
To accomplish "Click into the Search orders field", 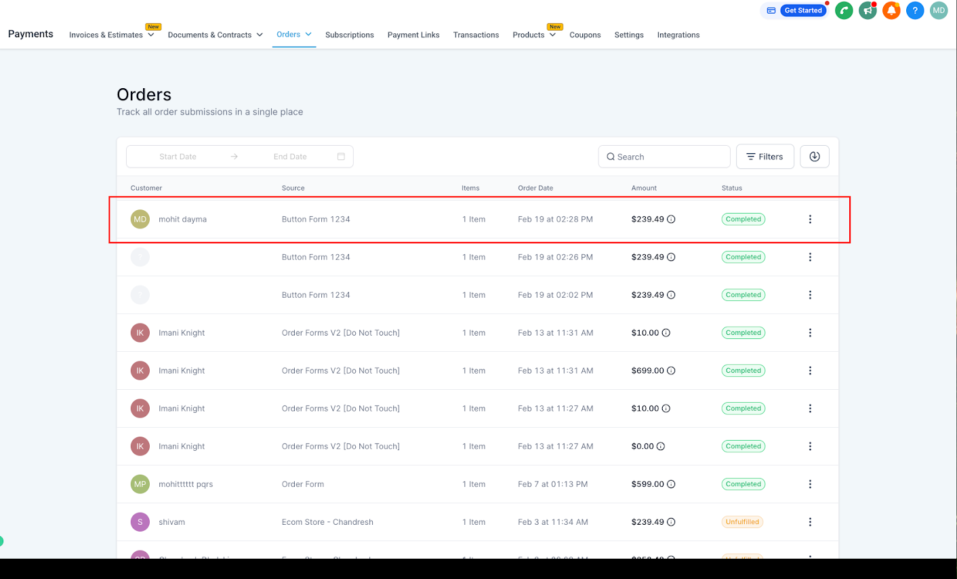I will coord(664,157).
